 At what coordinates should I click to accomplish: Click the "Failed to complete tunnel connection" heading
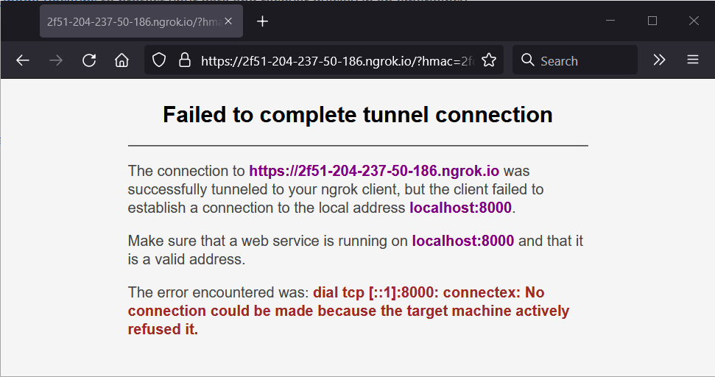pos(358,115)
